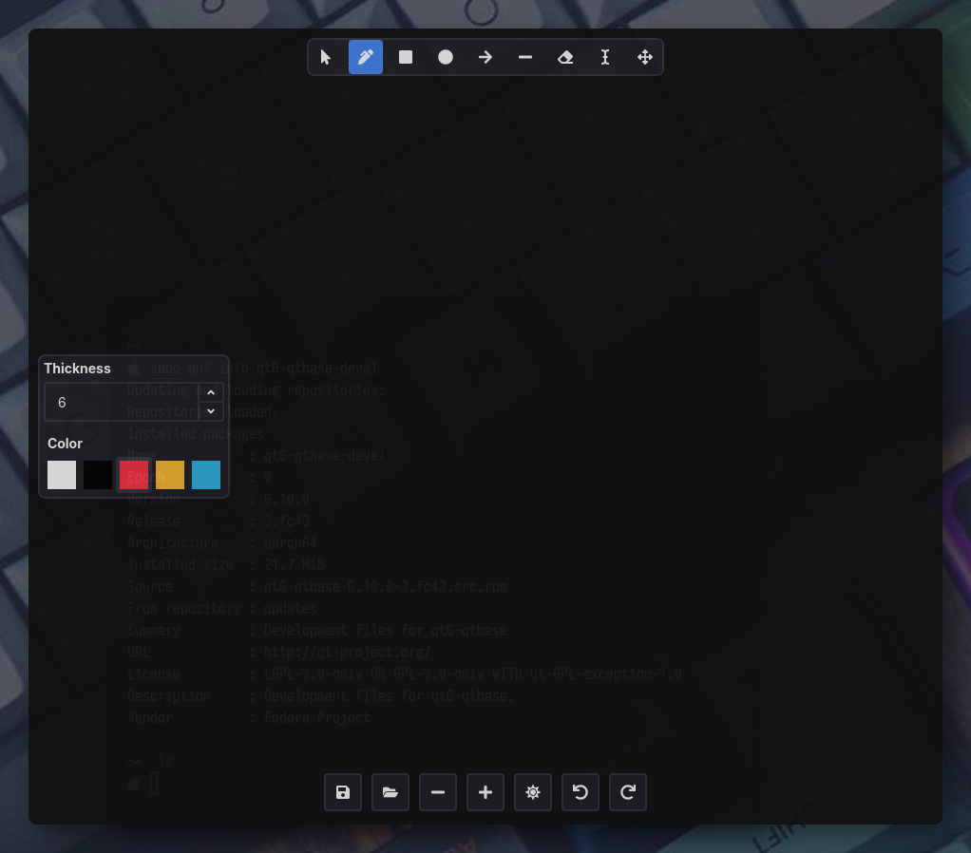Click the Thickness value field
The width and height of the screenshot is (971, 853).
click(122, 402)
